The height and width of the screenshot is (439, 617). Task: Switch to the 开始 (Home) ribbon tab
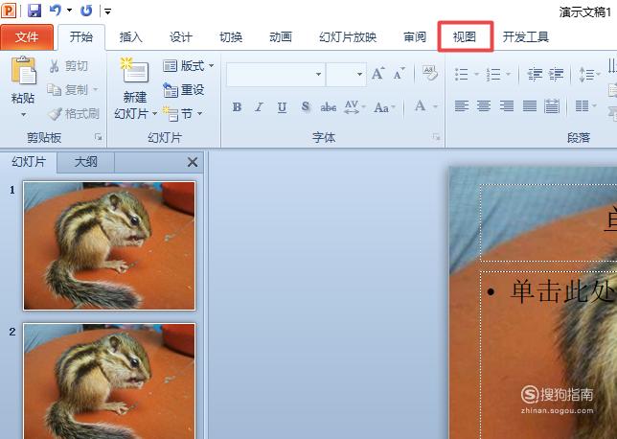point(81,37)
